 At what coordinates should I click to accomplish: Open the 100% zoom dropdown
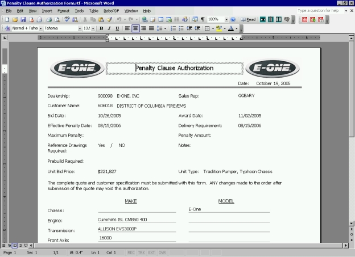pos(226,20)
